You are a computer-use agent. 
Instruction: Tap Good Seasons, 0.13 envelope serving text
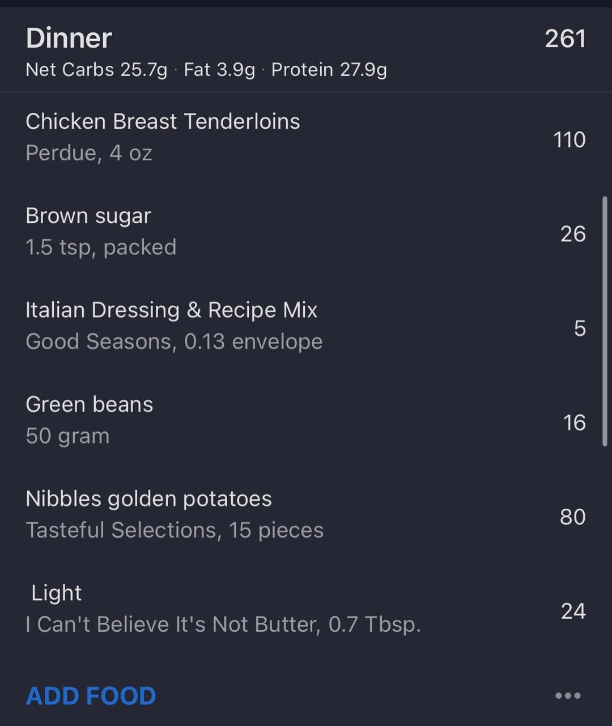(x=174, y=341)
